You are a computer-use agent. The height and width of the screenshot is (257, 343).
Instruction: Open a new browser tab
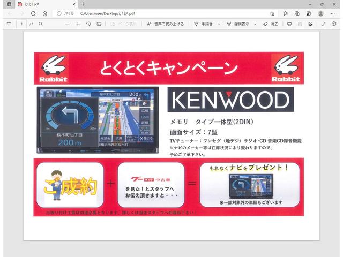pos(83,4)
